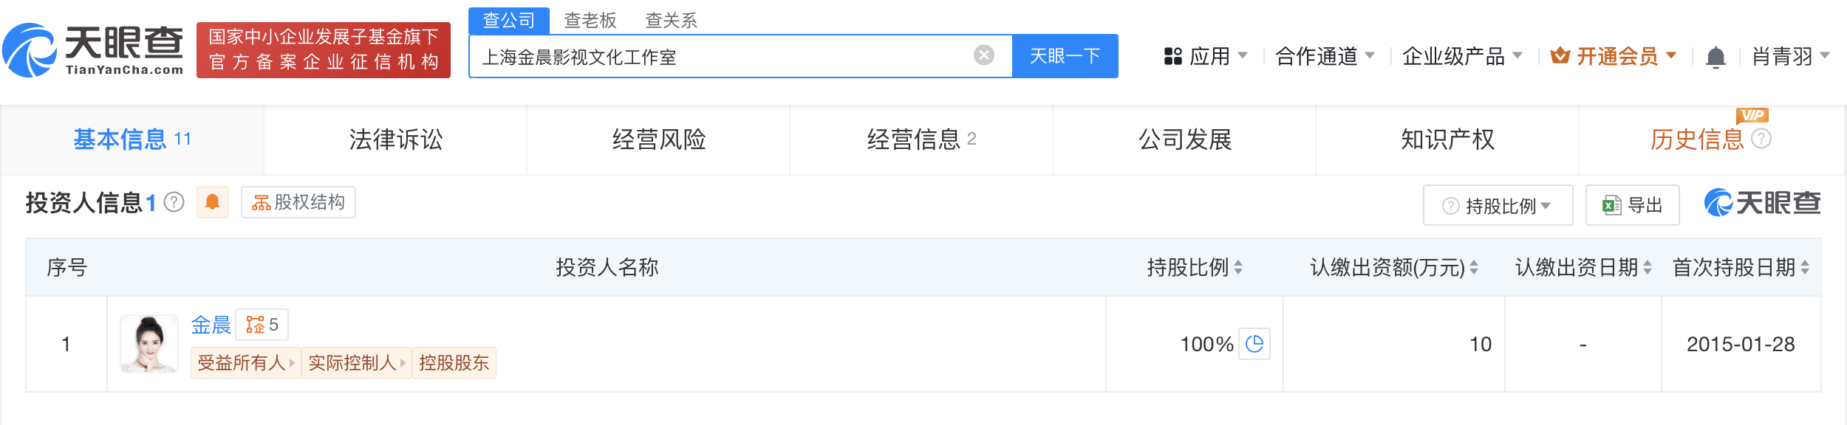Clear the search box text
The image size is (1847, 425).
(x=983, y=55)
